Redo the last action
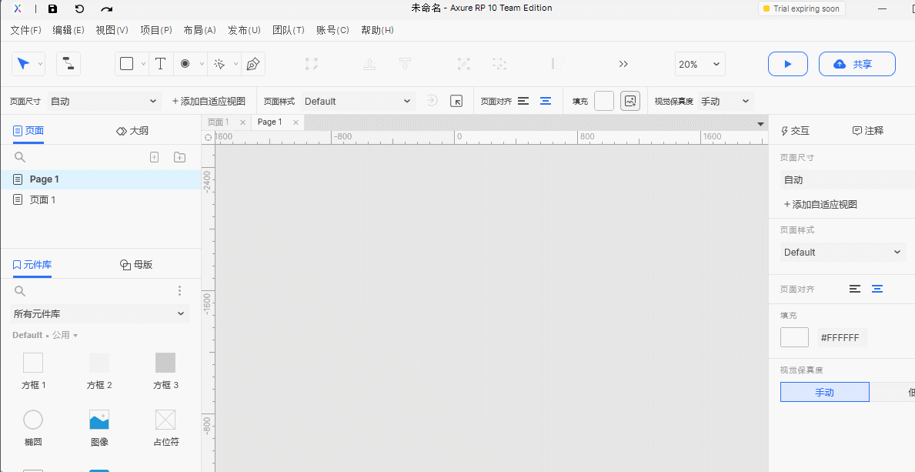The image size is (915, 472). tap(107, 8)
